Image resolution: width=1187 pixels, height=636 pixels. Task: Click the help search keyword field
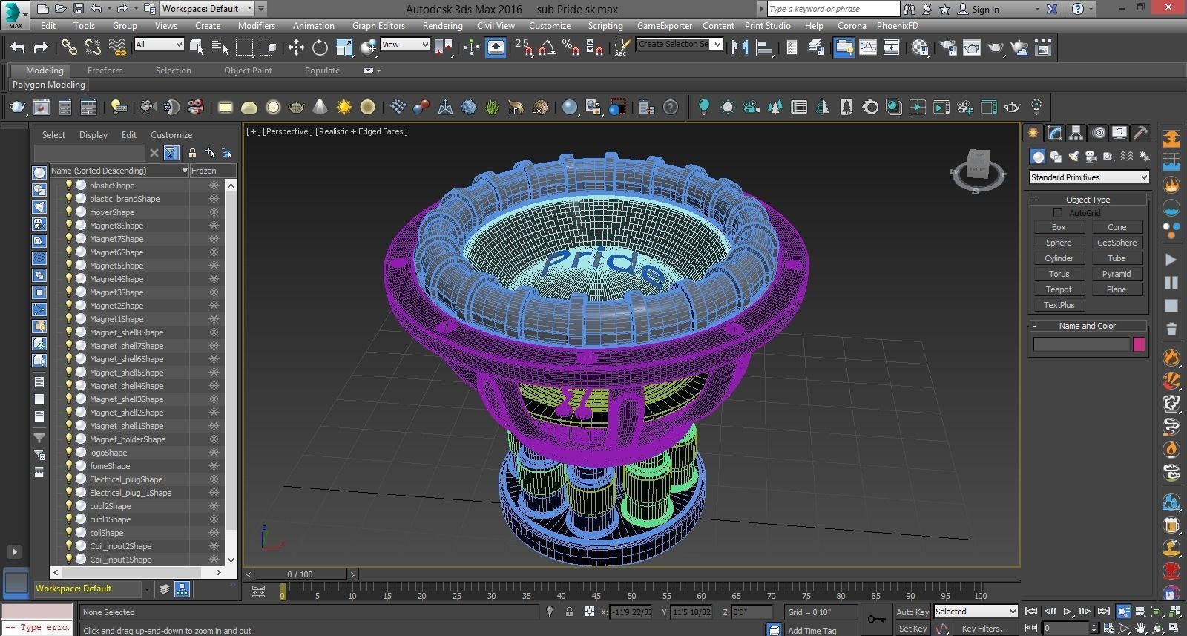832,9
